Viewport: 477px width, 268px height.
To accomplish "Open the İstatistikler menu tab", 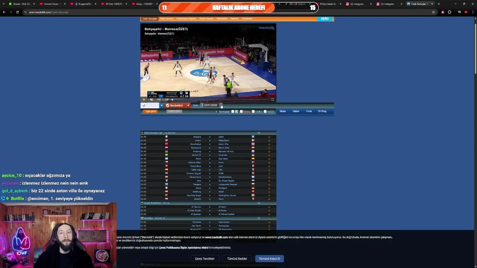I will point(222,19).
